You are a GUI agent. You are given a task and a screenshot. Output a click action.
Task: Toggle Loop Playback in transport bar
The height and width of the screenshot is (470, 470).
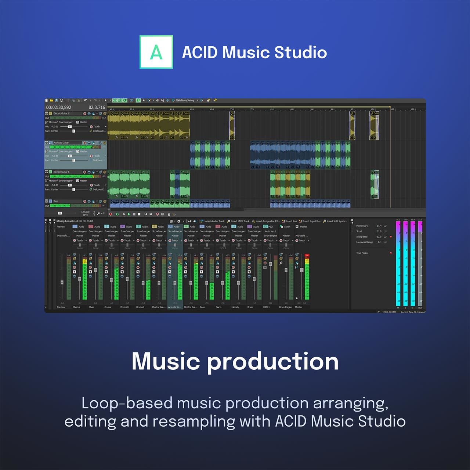(117, 214)
